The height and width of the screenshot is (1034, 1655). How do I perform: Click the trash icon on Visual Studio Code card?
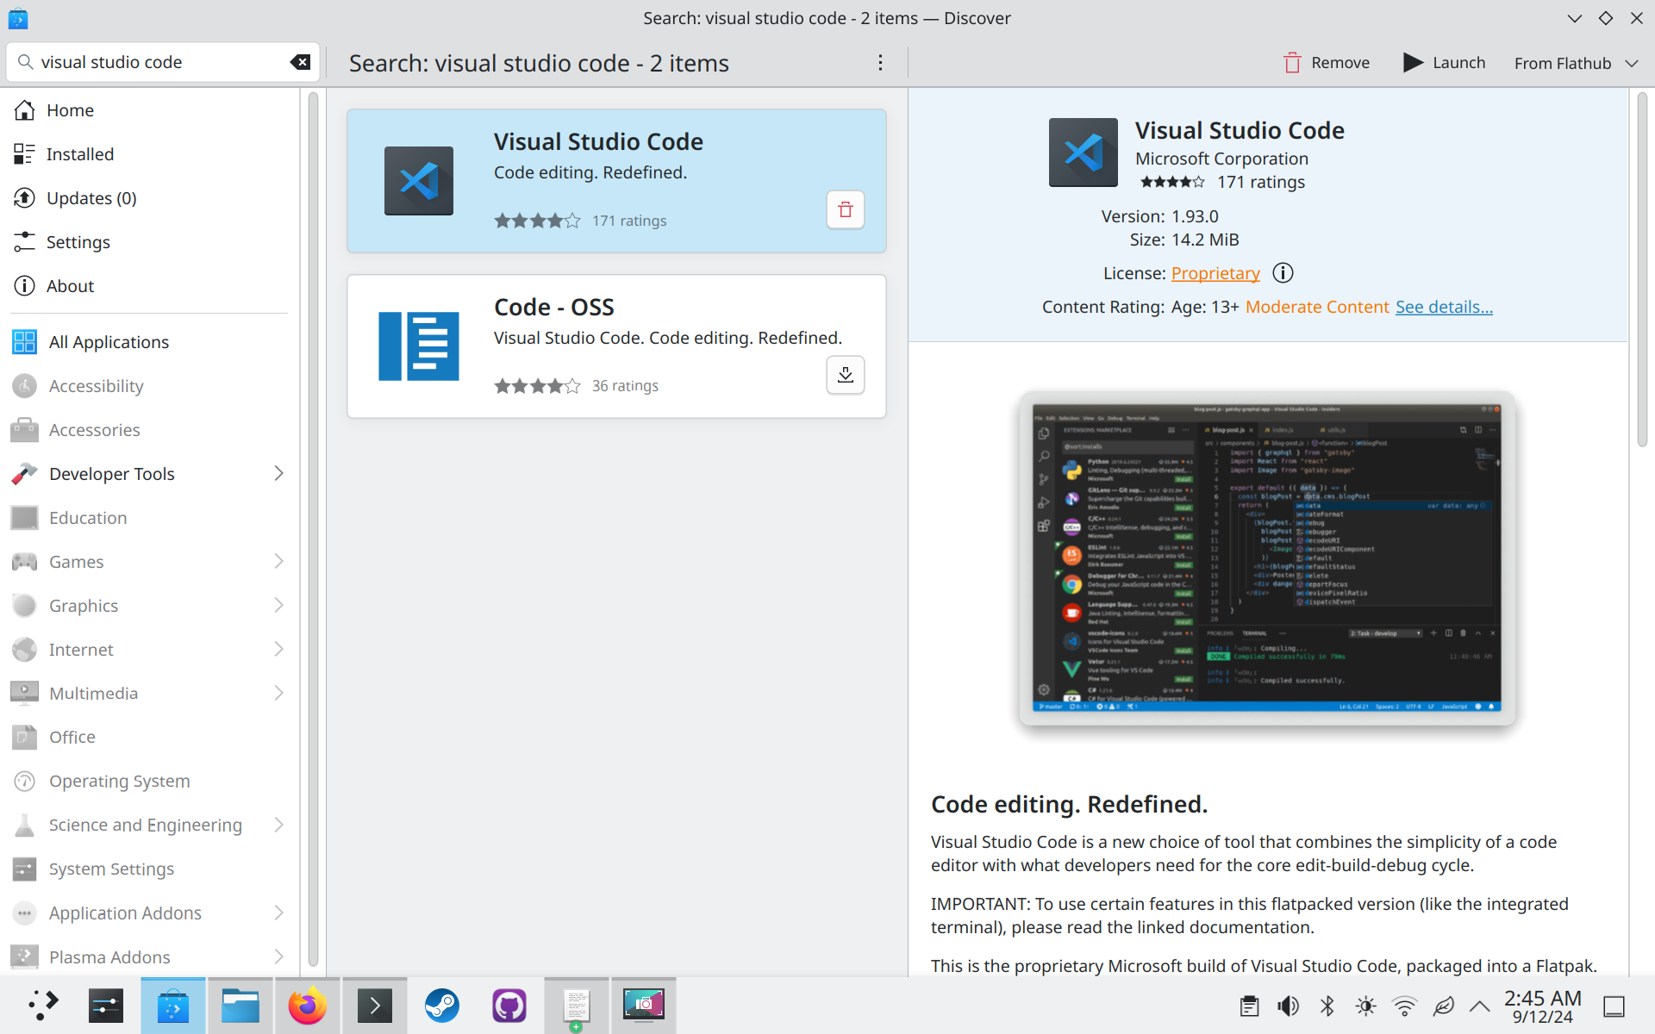pos(846,209)
